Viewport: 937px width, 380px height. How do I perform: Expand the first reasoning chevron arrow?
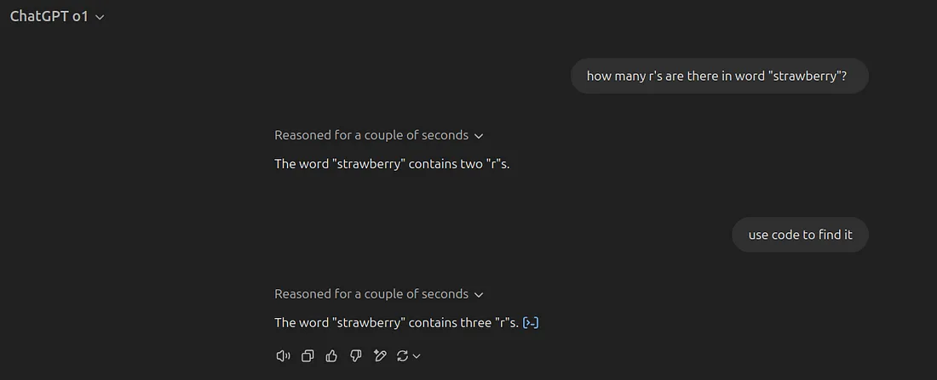479,136
